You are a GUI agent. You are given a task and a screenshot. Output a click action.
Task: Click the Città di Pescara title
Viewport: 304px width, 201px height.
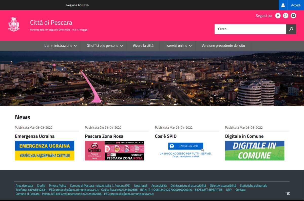pyautogui.click(x=51, y=23)
